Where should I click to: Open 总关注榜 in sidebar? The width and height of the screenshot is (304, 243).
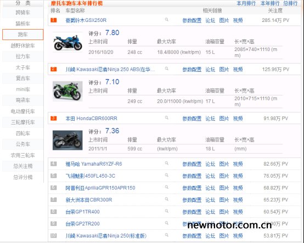pos(23,166)
